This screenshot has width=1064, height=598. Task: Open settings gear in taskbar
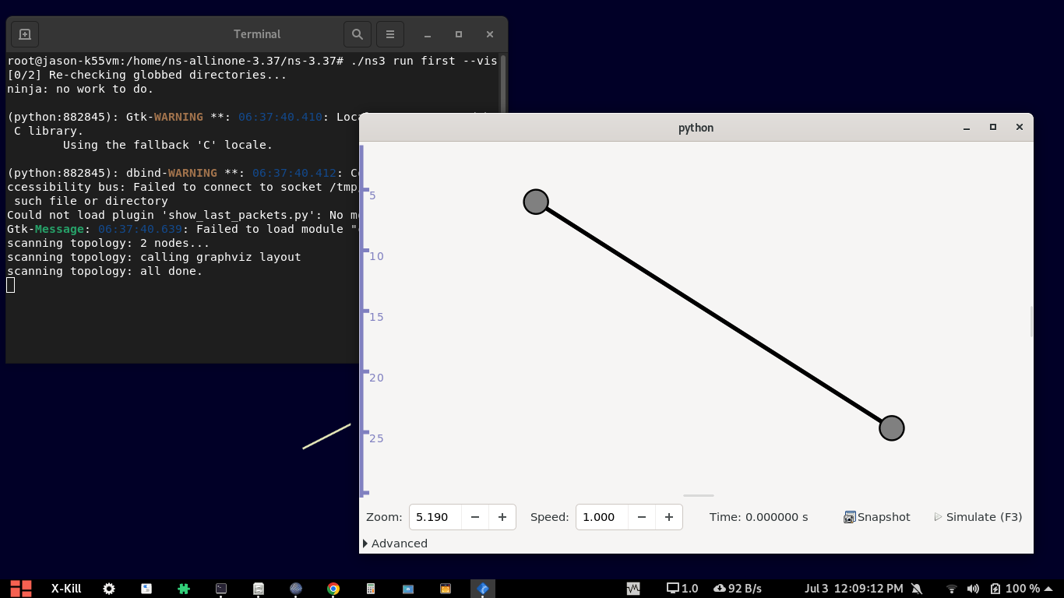tap(109, 589)
